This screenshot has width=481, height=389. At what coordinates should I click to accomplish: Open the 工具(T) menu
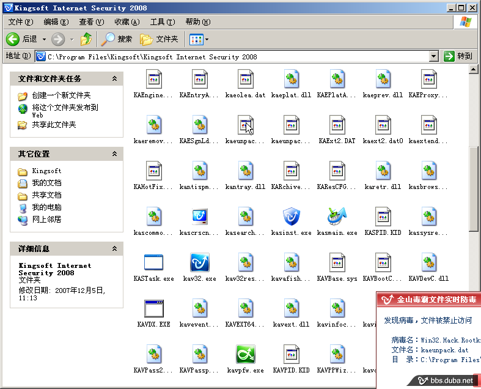click(x=163, y=22)
